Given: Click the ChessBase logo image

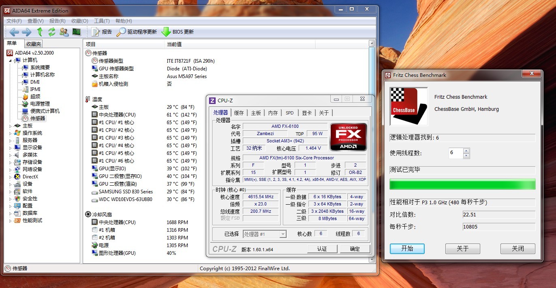Looking at the screenshot, I should pyautogui.click(x=408, y=106).
